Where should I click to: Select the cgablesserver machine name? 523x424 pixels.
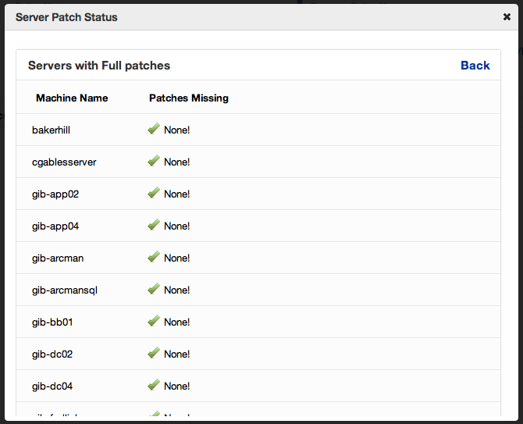[x=64, y=162]
